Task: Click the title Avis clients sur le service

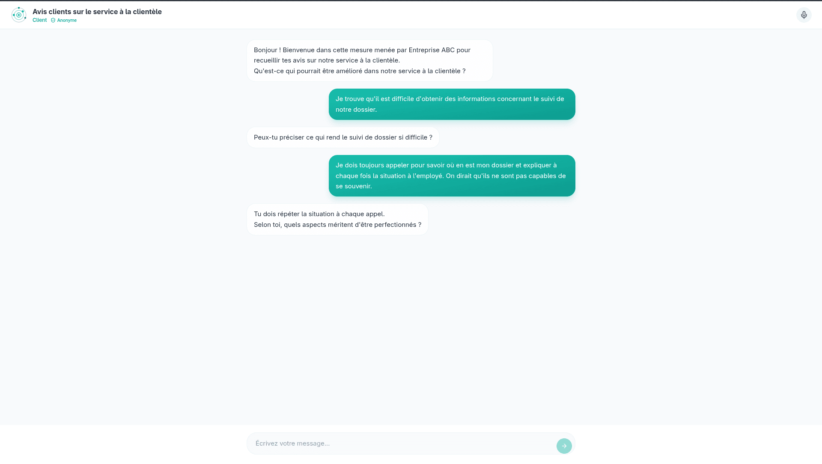Action: click(97, 12)
